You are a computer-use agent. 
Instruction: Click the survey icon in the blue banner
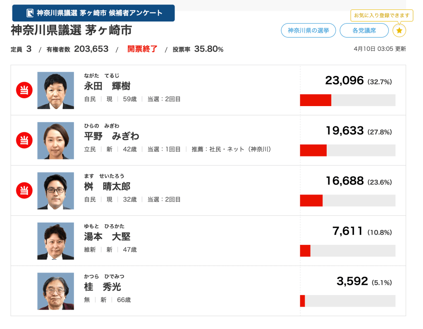[x=30, y=13]
